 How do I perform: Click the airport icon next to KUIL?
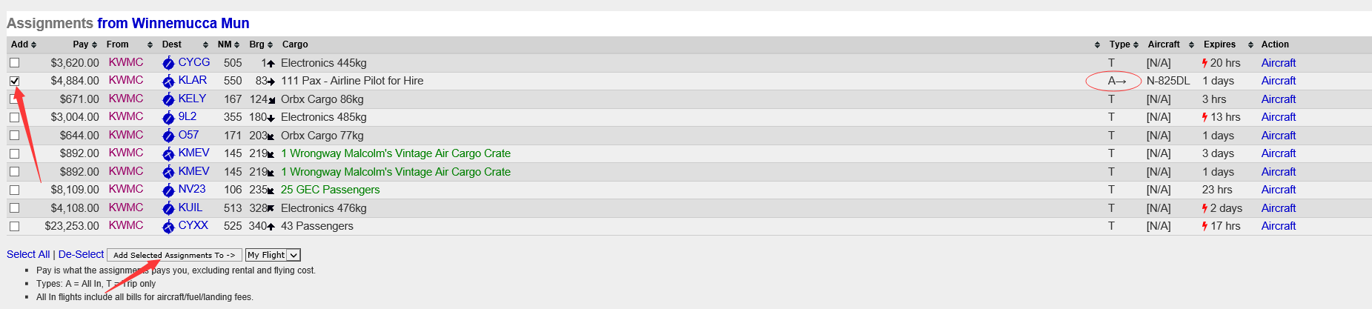pos(168,208)
